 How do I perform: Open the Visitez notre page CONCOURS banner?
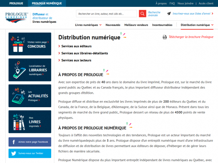pyautogui.click(x=30, y=44)
